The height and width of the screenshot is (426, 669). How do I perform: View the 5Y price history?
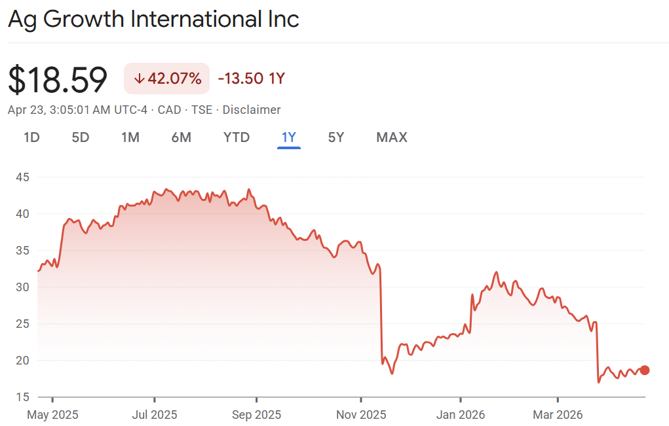(336, 137)
